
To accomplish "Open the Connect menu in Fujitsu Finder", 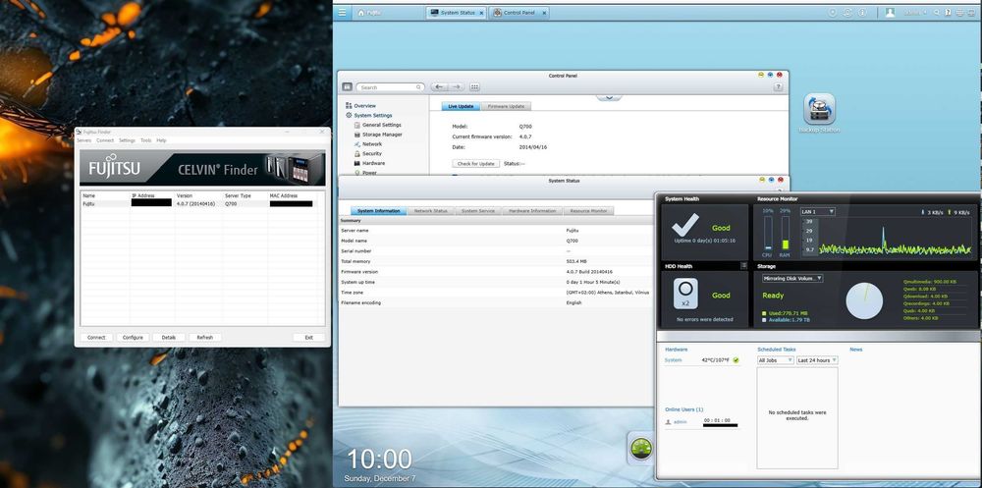I will 105,140.
